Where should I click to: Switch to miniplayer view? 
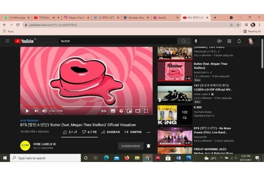pyautogui.click(x=129, y=111)
